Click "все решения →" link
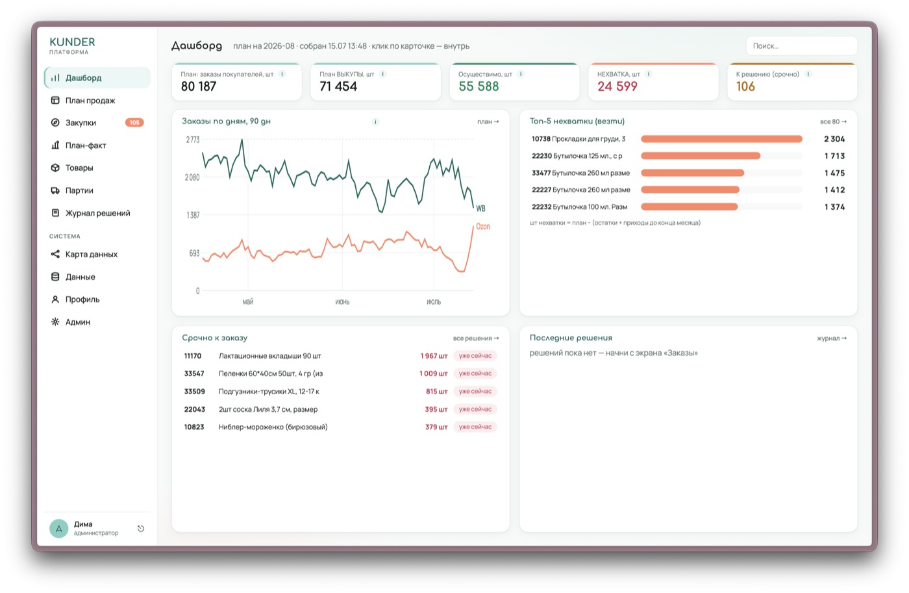The width and height of the screenshot is (909, 593). pos(476,338)
